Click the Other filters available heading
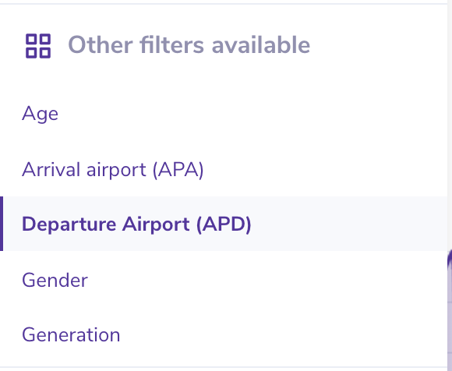The image size is (452, 371). click(189, 45)
